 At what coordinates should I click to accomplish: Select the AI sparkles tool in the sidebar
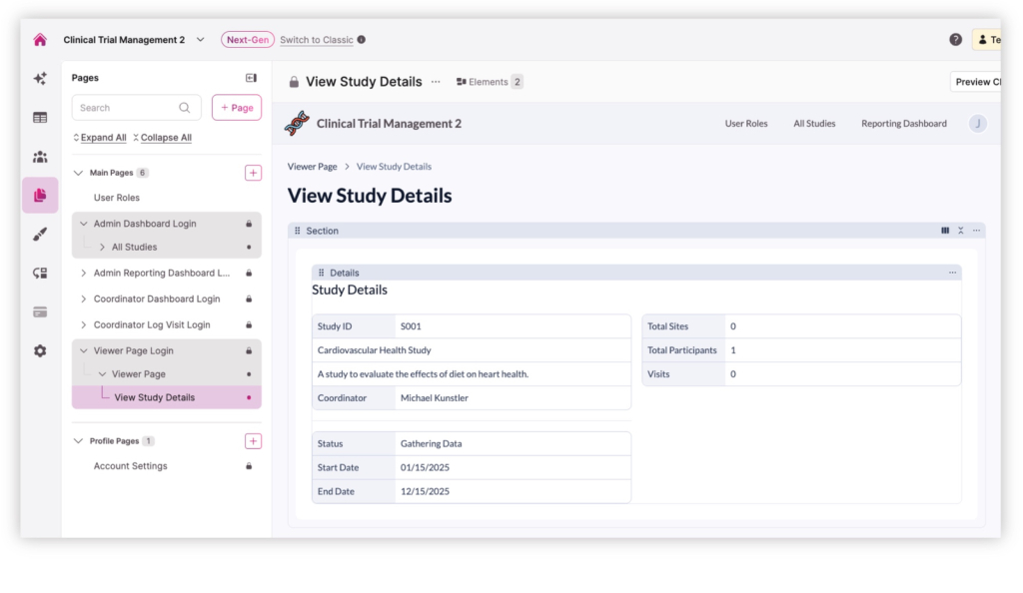(39, 79)
